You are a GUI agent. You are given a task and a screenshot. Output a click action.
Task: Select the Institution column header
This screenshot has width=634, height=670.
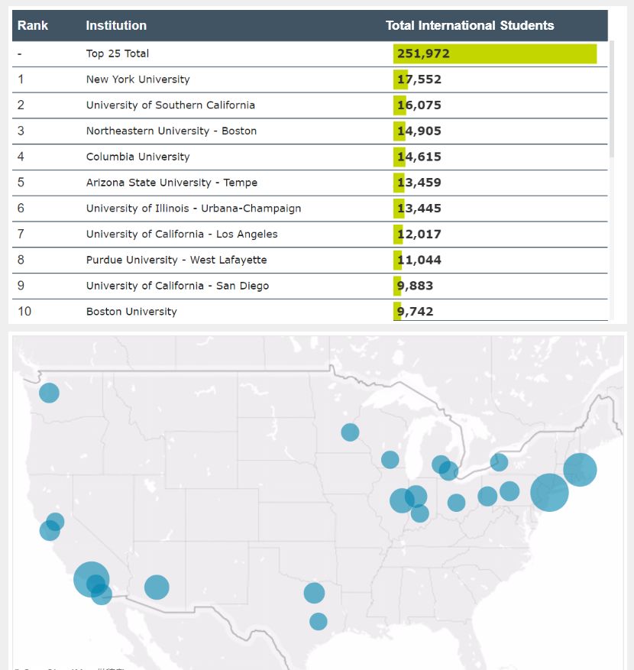(116, 26)
